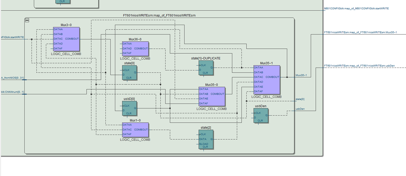Click the state[2] register block
This screenshot has height=176, width=406.
point(206,139)
